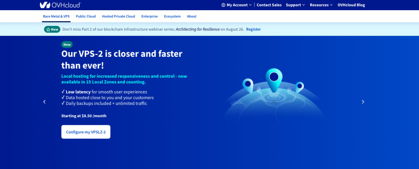The width and height of the screenshot is (419, 169).
Task: Open the About menu item
Action: click(x=191, y=16)
